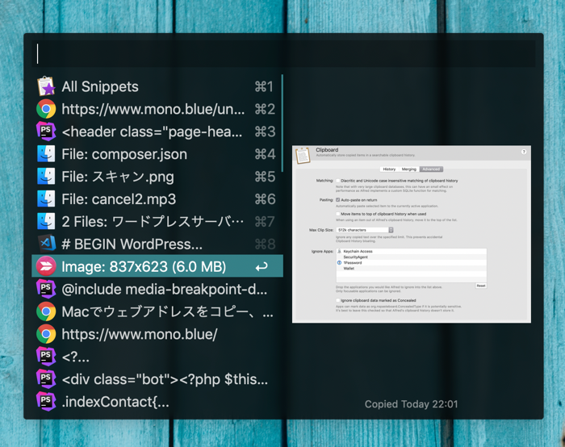
Task: Click Chrome icon beside https://www.mono.blue/ entry
Action: point(45,333)
